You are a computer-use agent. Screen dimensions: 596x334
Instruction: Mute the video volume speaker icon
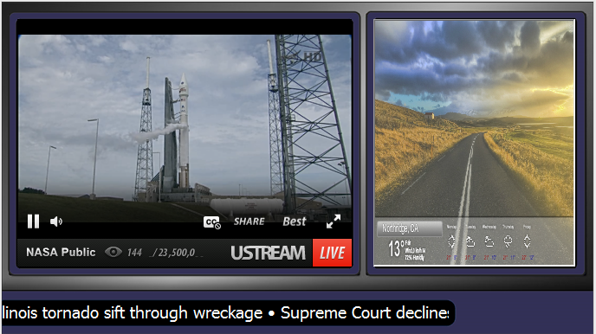click(55, 222)
